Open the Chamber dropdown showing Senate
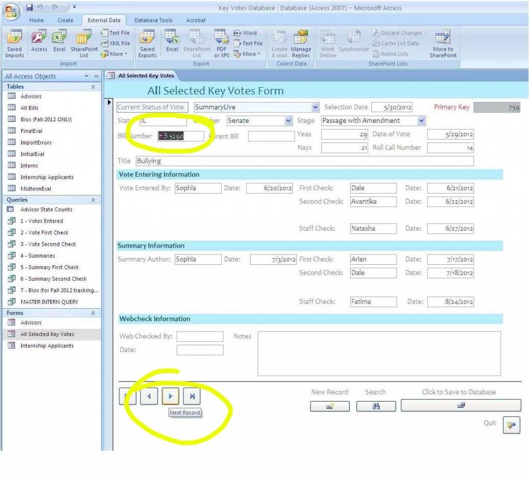The image size is (529, 479). (288, 121)
